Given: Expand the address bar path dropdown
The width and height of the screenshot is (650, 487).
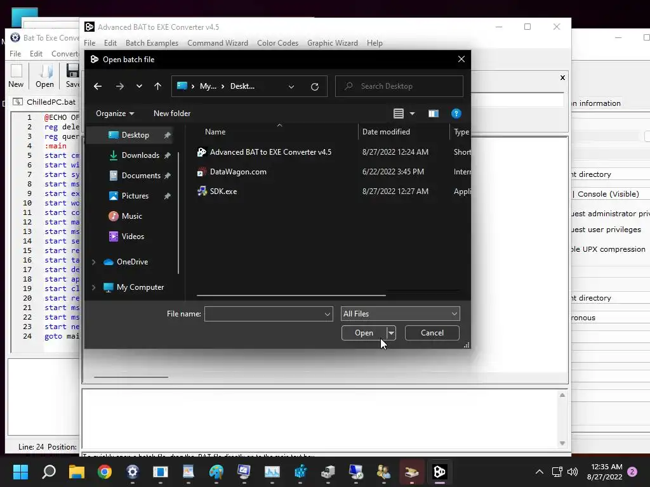Looking at the screenshot, I should pyautogui.click(x=291, y=86).
